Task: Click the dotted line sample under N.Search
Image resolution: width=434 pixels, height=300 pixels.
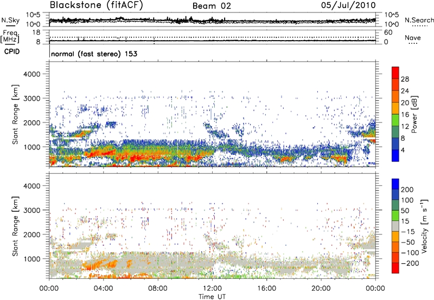Action: 419,26
